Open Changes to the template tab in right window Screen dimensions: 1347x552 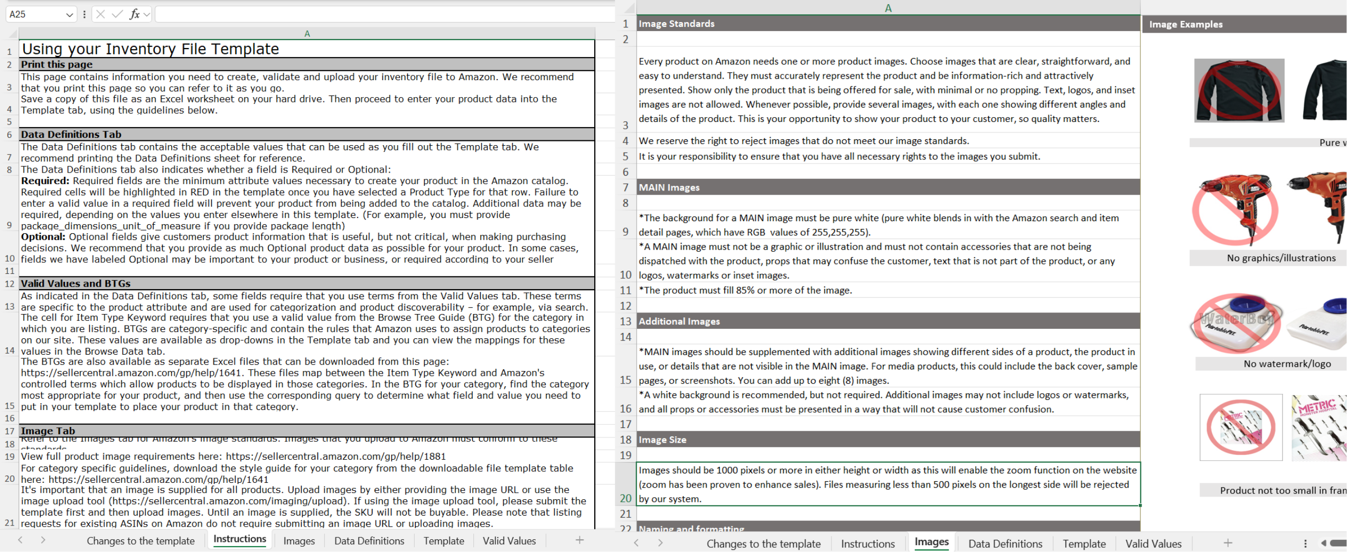point(763,544)
